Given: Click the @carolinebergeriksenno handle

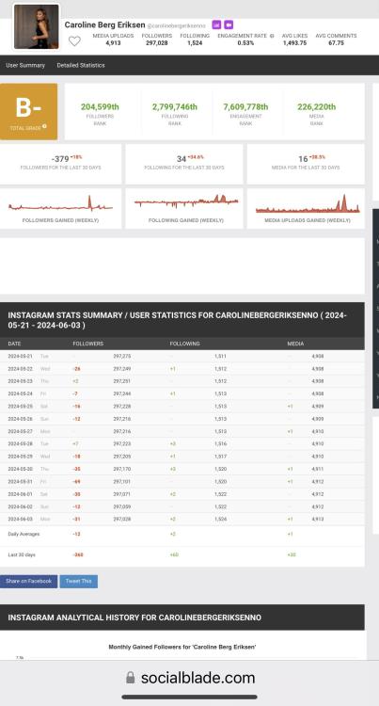Looking at the screenshot, I should [x=176, y=26].
